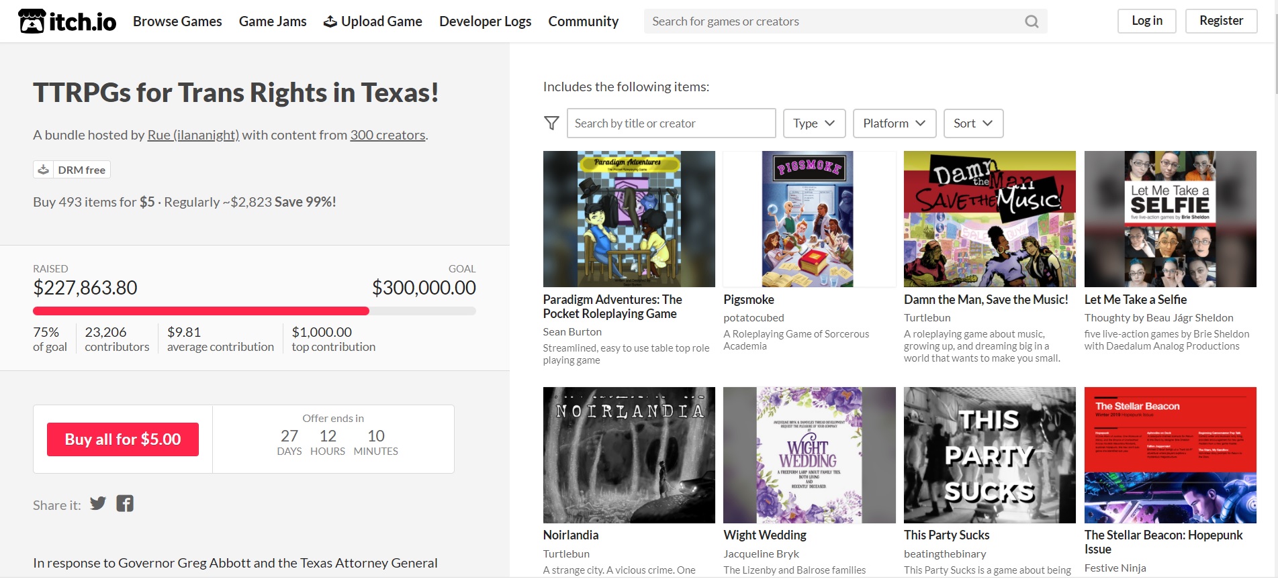Visit creator potatocubed's page

(x=754, y=318)
